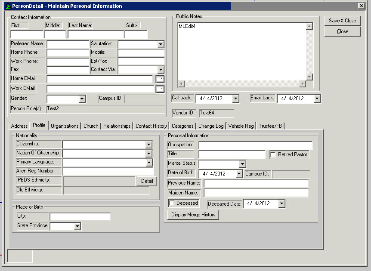Click the Display Merge History button

pos(194,215)
